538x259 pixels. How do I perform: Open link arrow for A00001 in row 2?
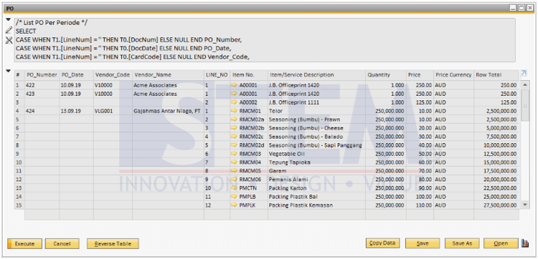pos(235,94)
